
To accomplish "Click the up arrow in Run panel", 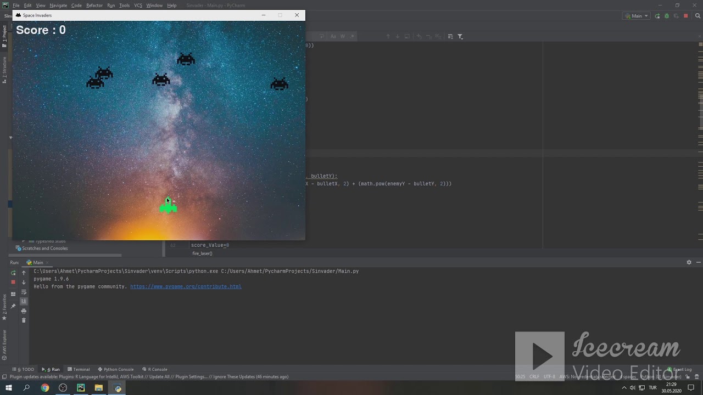I will (24, 273).
